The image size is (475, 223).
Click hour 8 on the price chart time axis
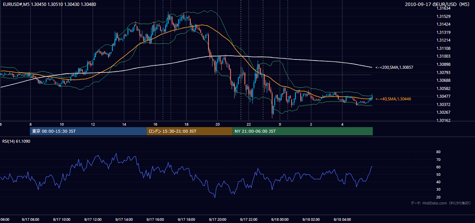coord(30,125)
